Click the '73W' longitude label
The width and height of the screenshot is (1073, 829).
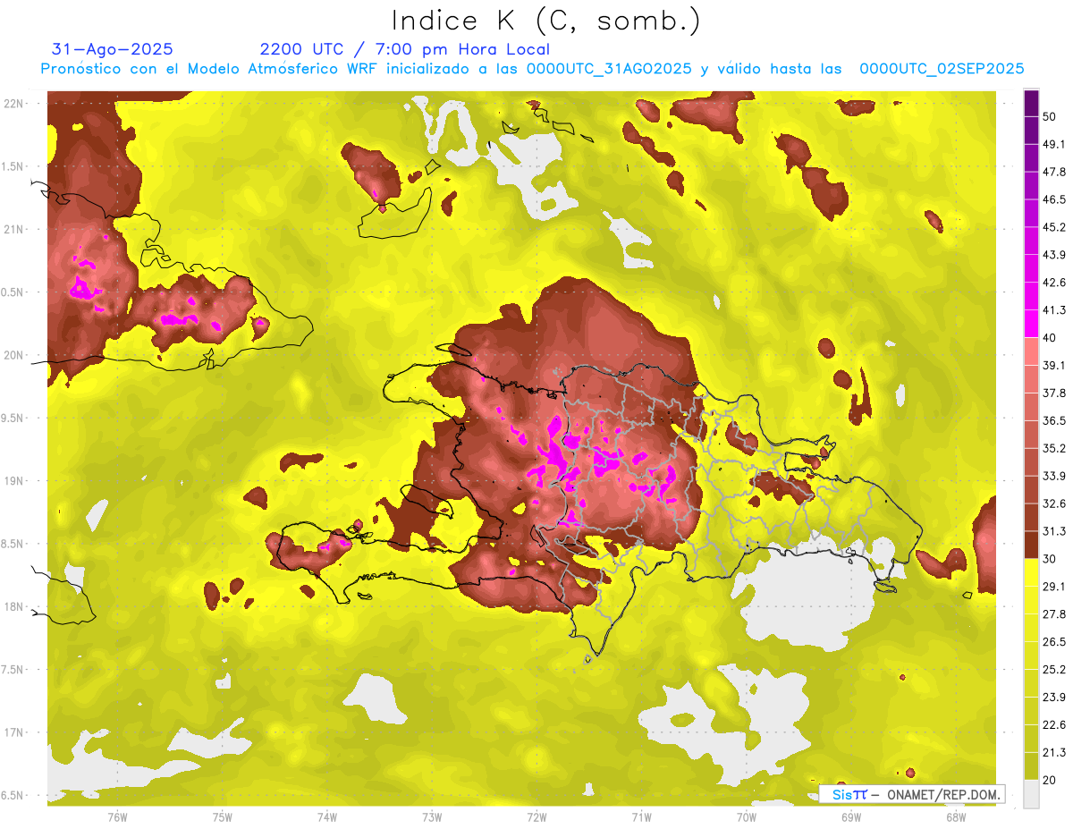(x=432, y=817)
